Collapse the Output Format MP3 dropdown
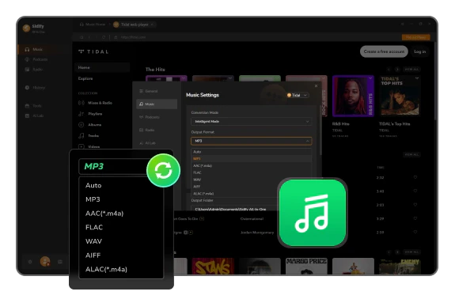Viewport: 455px width, 299px height. tap(252, 141)
